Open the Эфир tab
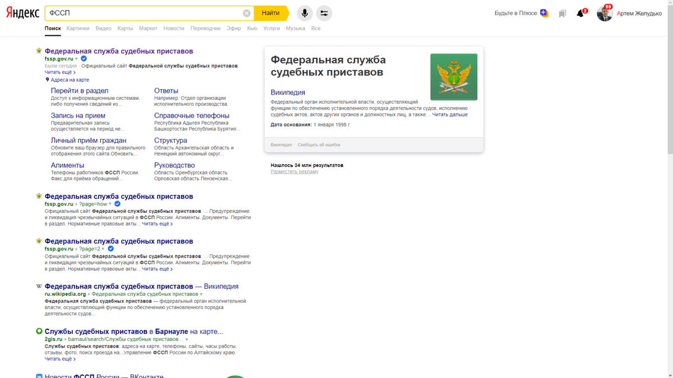The height and width of the screenshot is (378, 673). pyautogui.click(x=234, y=29)
